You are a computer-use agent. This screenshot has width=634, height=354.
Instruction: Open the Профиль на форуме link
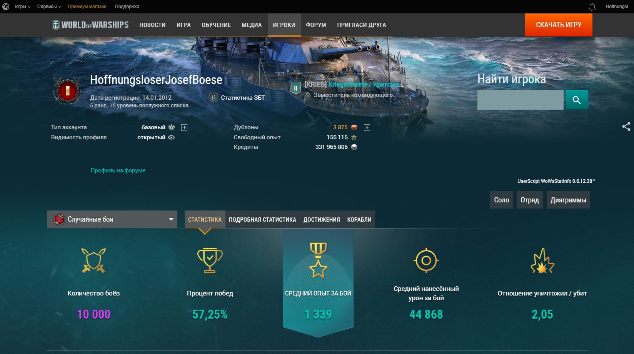(118, 170)
